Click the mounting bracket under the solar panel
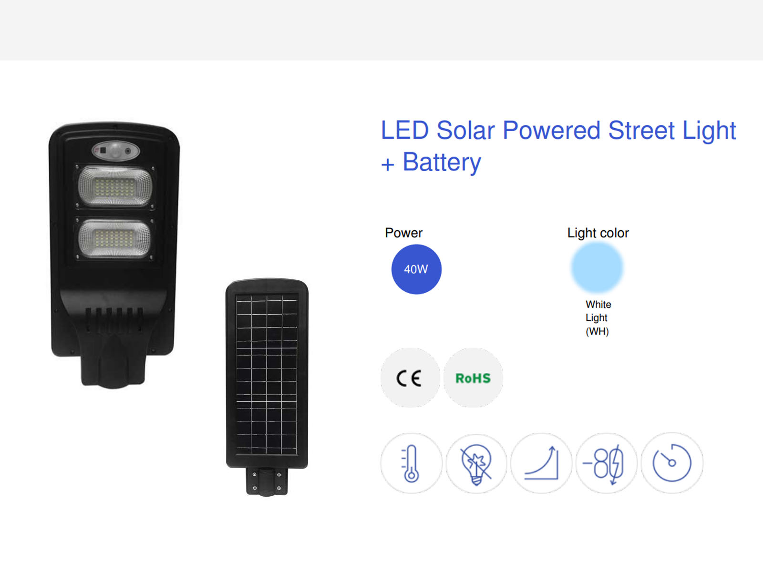 point(267,481)
